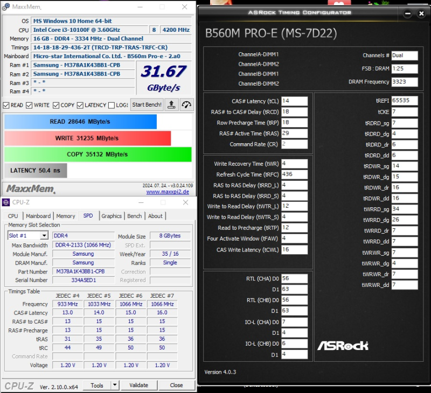Click the Tools button in CPU-Z
431x393 pixels.
[97, 385]
